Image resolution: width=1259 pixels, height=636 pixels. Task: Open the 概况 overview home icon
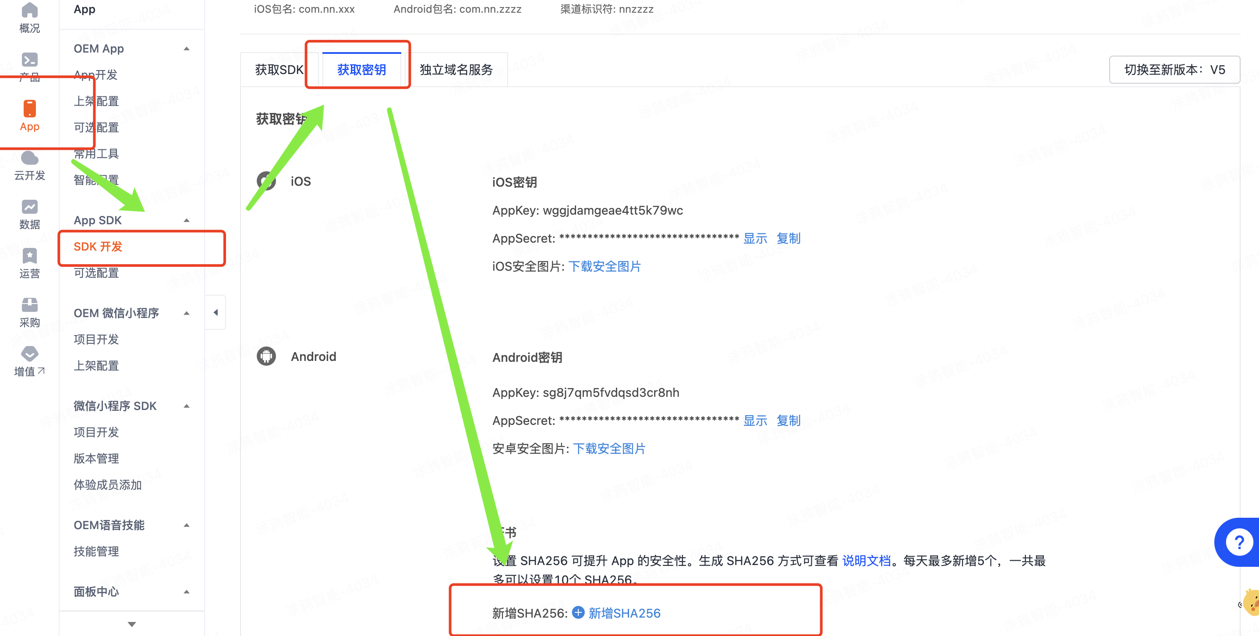29,10
